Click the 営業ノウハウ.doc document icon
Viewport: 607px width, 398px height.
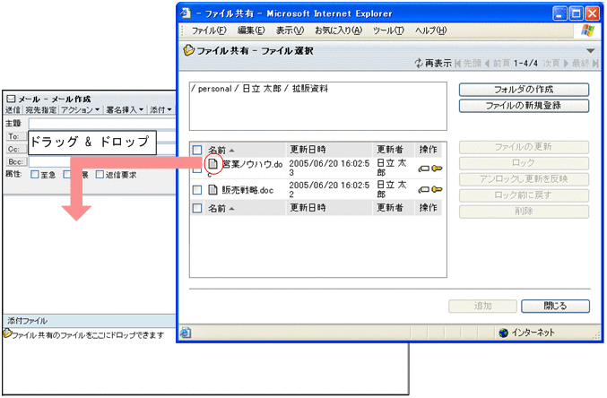pos(212,164)
